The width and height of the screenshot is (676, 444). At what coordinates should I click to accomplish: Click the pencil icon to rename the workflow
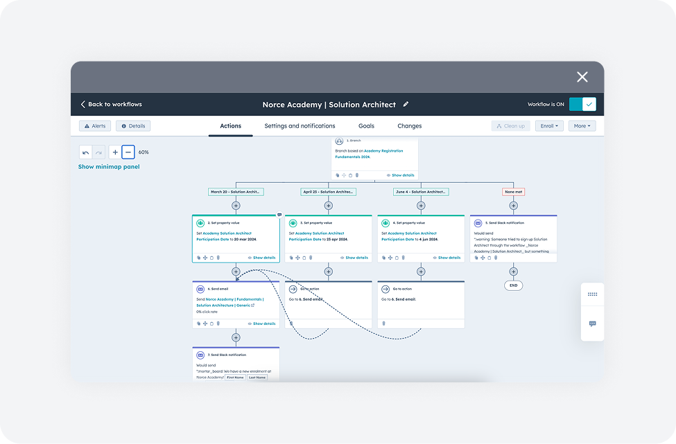(x=406, y=104)
